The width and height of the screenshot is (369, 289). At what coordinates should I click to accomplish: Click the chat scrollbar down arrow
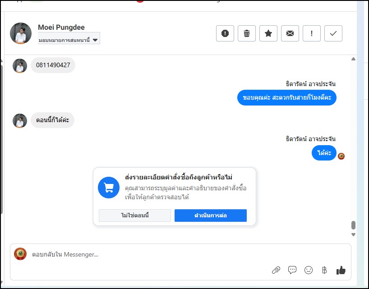[x=353, y=234]
